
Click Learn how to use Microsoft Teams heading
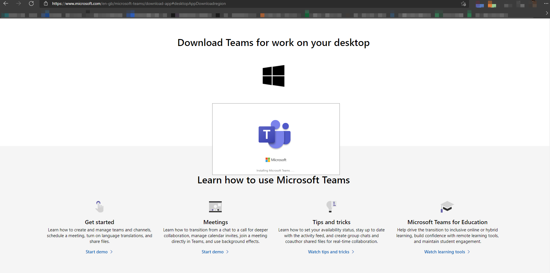[x=273, y=180]
